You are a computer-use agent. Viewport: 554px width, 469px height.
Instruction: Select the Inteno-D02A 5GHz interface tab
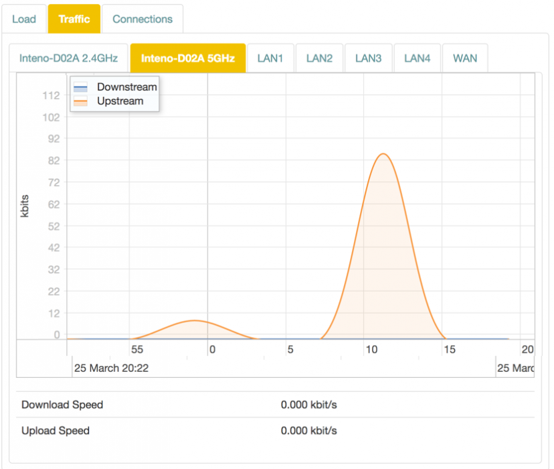tap(188, 58)
